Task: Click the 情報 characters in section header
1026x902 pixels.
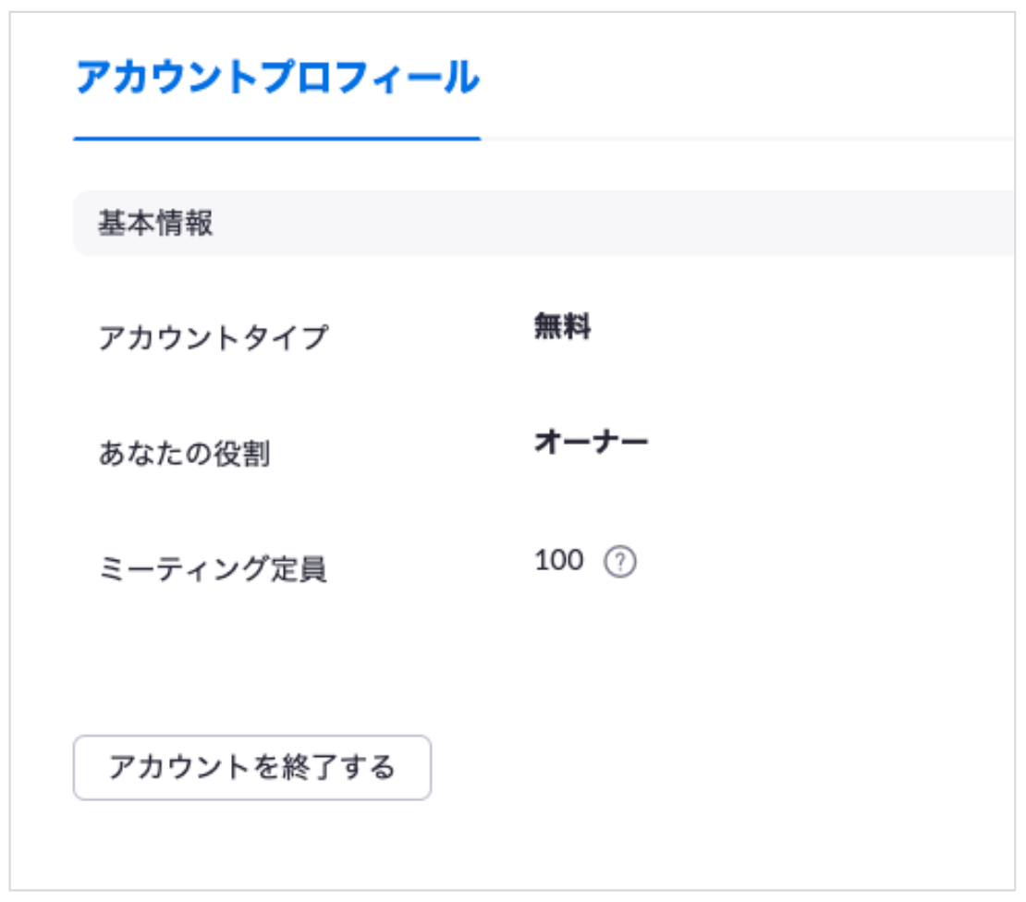Action: pyautogui.click(x=184, y=223)
